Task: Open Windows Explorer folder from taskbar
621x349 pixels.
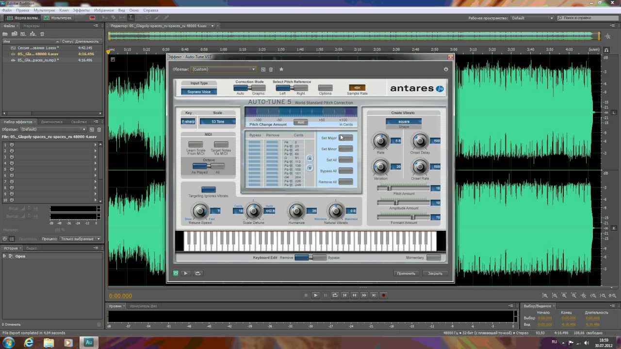Action: (x=49, y=342)
